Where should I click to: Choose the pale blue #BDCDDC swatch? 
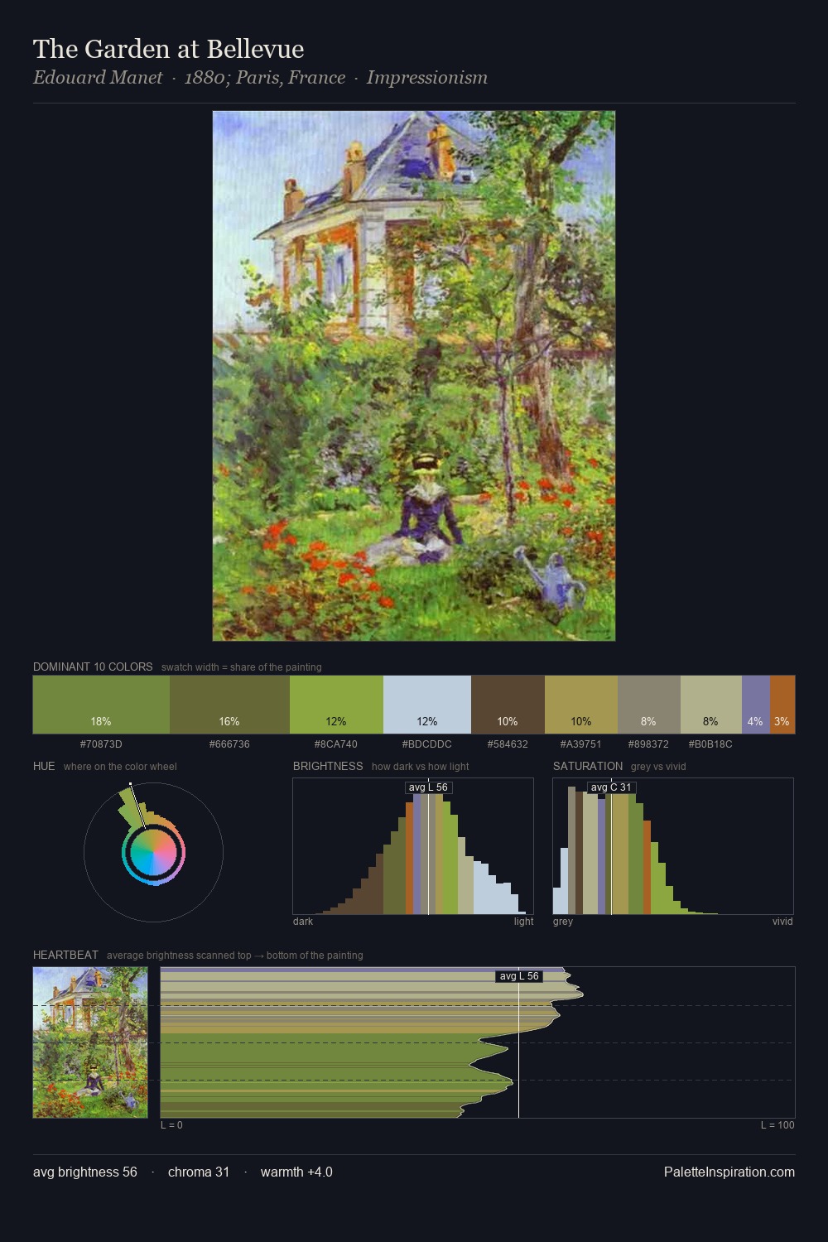pyautogui.click(x=427, y=705)
